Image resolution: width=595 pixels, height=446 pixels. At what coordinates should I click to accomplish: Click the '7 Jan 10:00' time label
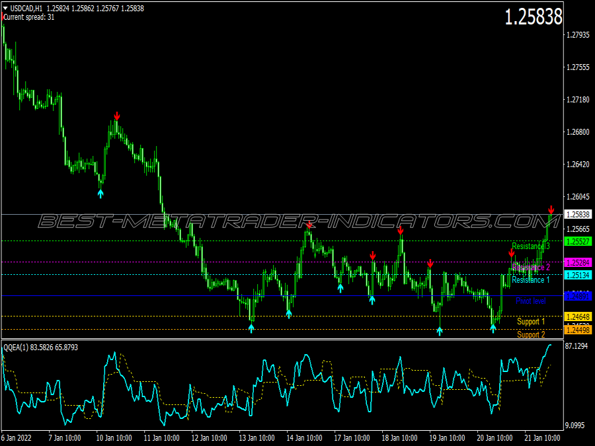click(65, 438)
